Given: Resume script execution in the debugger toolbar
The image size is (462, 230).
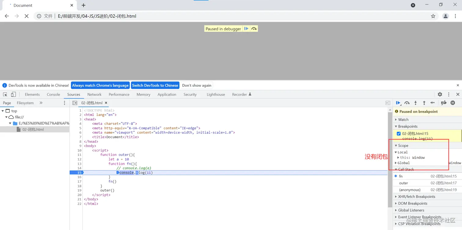Looking at the screenshot, I should coord(398,103).
